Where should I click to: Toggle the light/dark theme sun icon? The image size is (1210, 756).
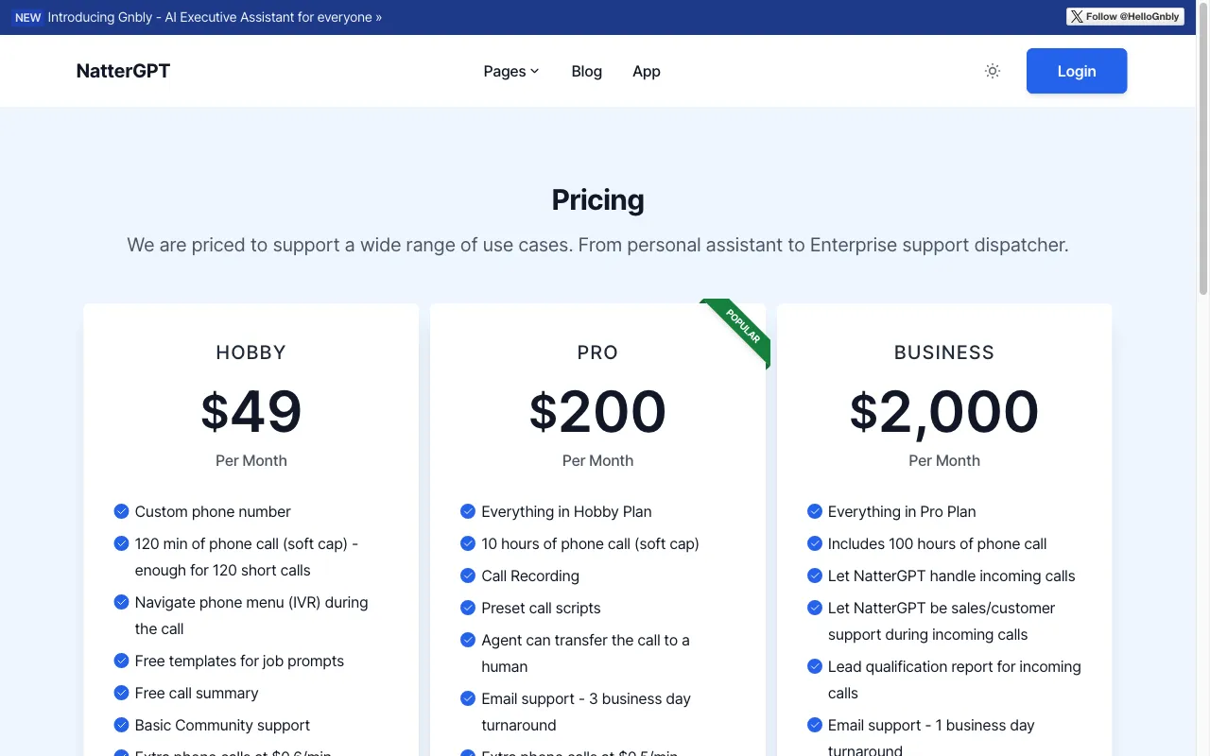pyautogui.click(x=992, y=71)
